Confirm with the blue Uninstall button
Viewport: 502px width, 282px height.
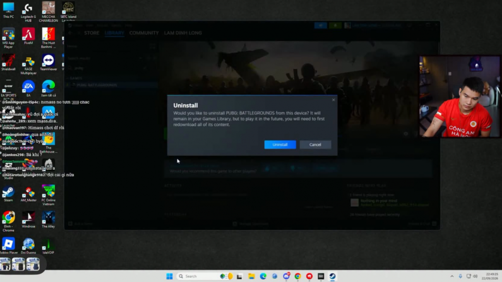(280, 145)
